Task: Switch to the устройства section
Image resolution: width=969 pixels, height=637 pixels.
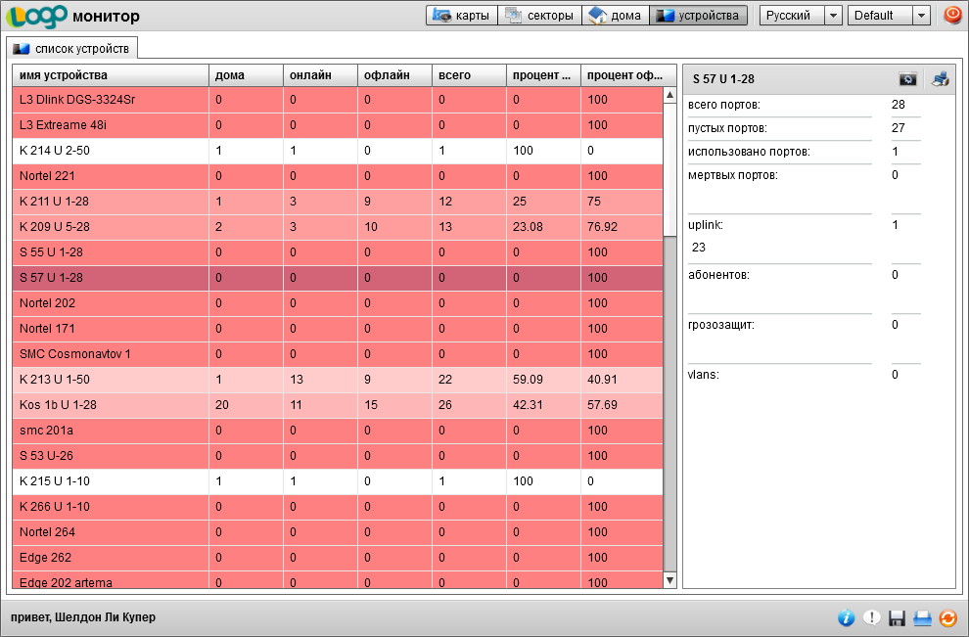Action: [x=698, y=16]
